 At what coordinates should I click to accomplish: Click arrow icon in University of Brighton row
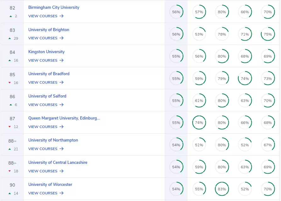click(x=61, y=38)
